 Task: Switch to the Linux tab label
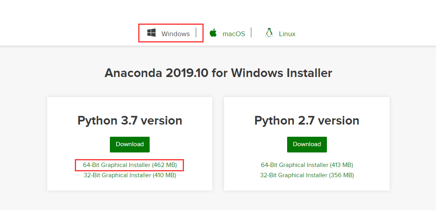coord(287,34)
